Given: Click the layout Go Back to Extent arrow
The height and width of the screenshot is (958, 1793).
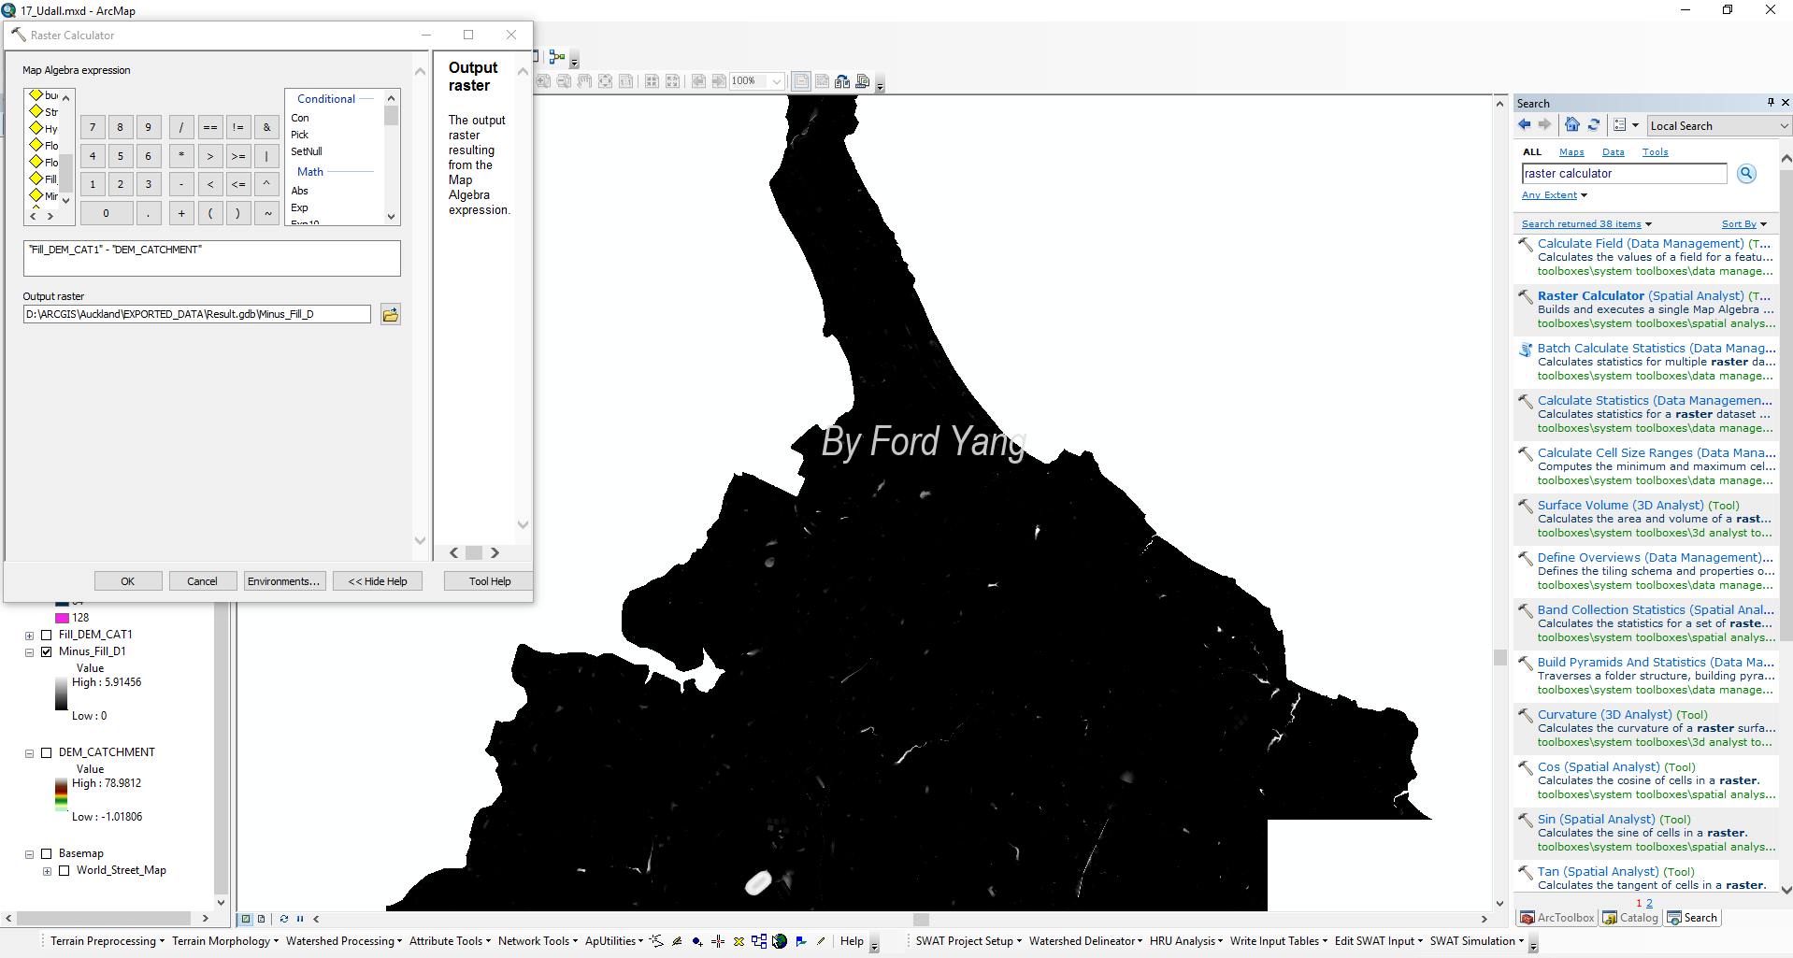Looking at the screenshot, I should (698, 81).
